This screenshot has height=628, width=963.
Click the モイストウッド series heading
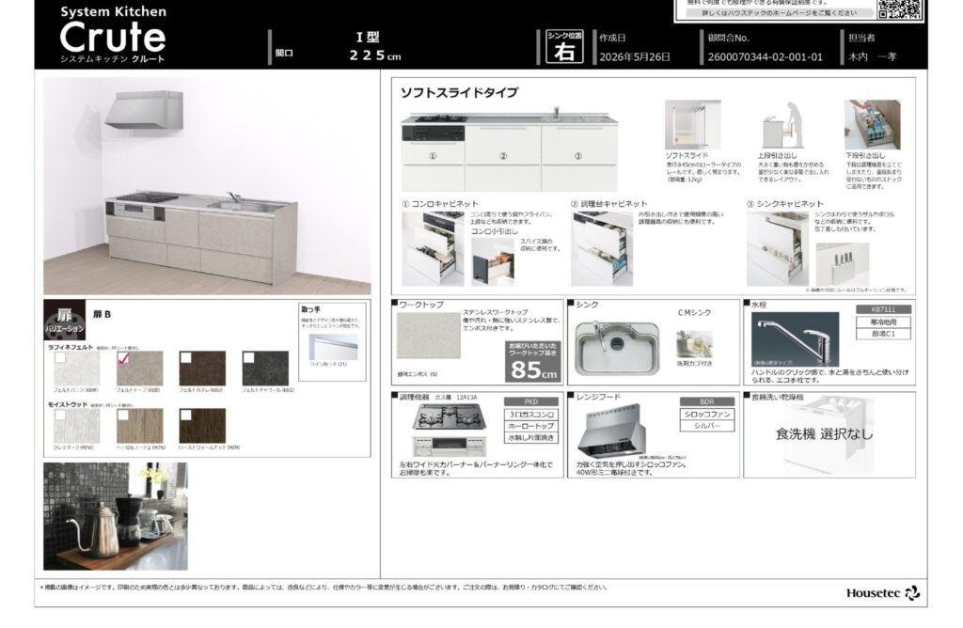point(68,405)
